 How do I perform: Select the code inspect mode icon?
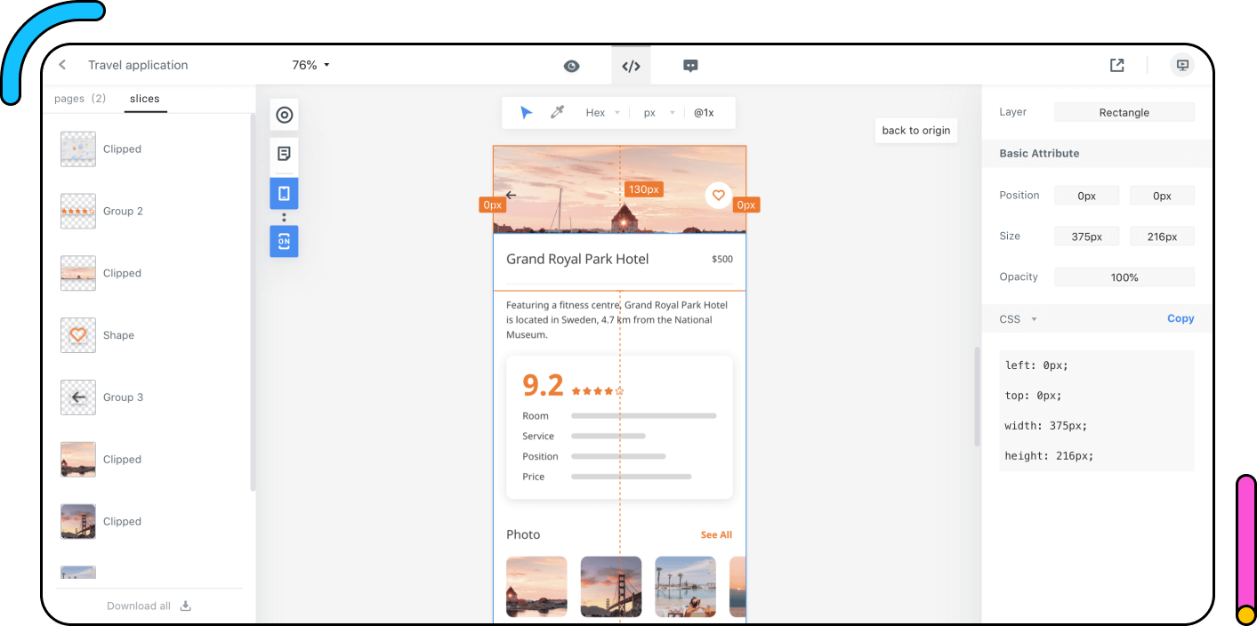coord(631,66)
